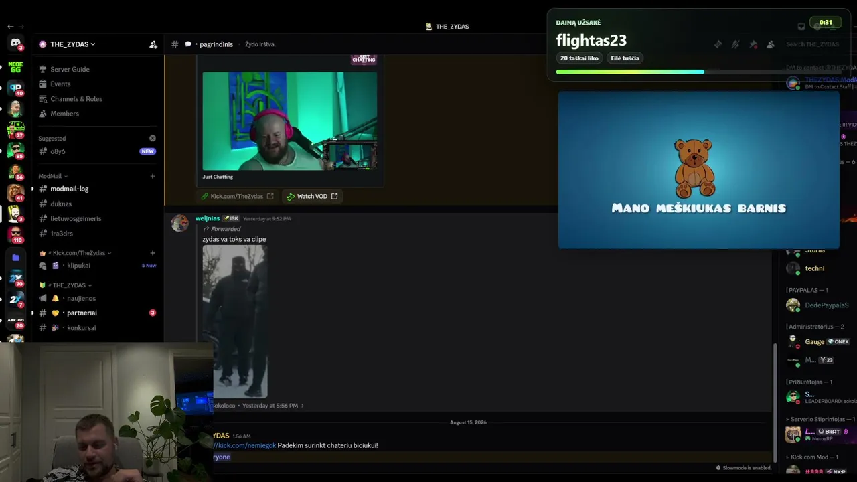The width and height of the screenshot is (857, 482).
Task: Open member Gauge profile
Action: pos(815,341)
